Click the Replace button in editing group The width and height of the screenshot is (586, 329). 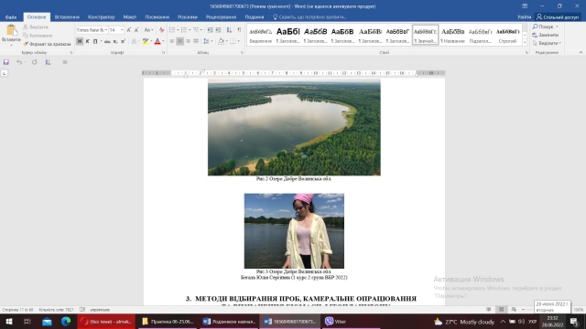546,35
